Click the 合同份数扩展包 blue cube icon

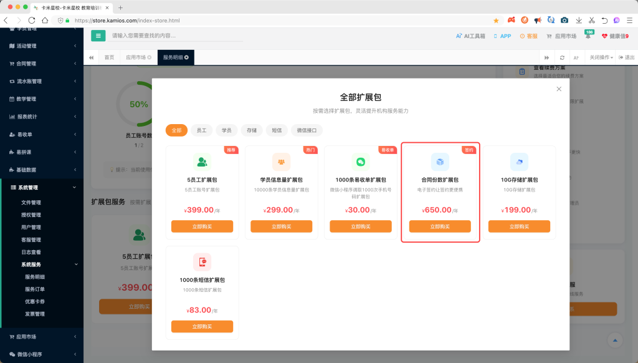(440, 162)
